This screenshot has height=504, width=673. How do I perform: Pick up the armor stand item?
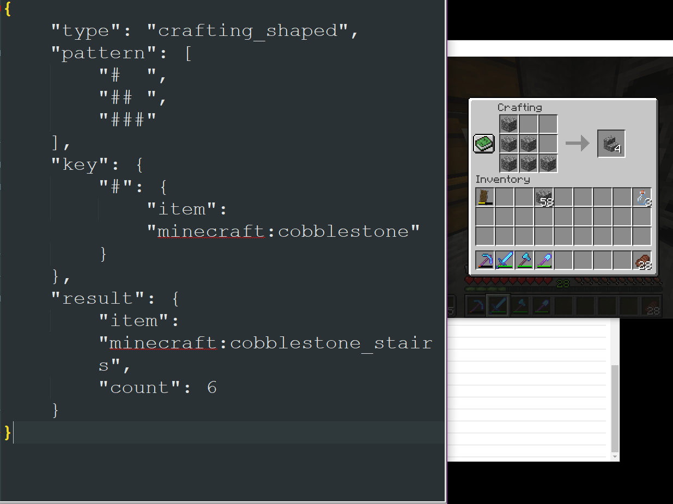tap(484, 197)
